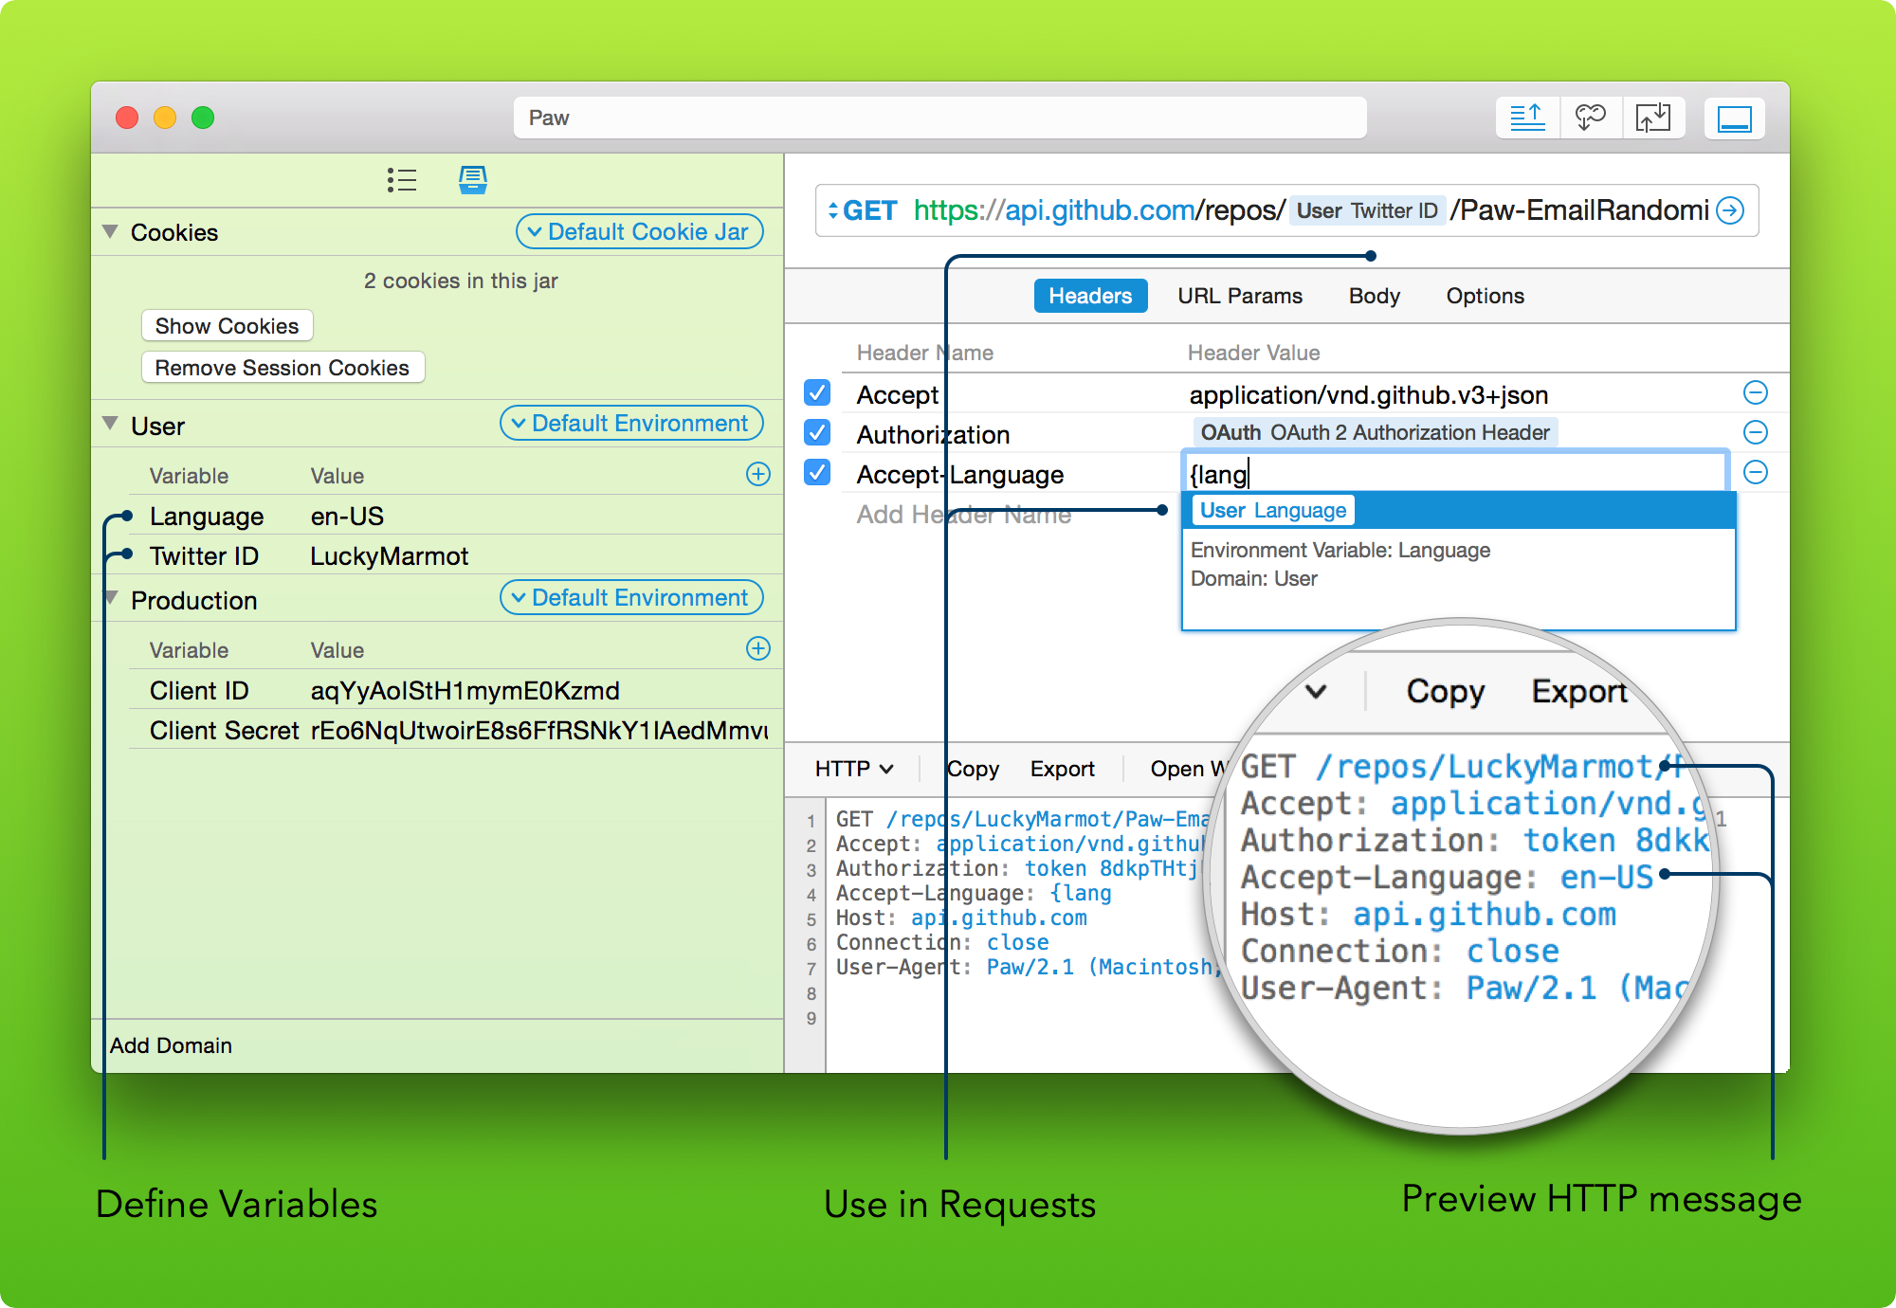This screenshot has width=1896, height=1308.
Task: Click the Show Cookies button
Action: point(228,326)
